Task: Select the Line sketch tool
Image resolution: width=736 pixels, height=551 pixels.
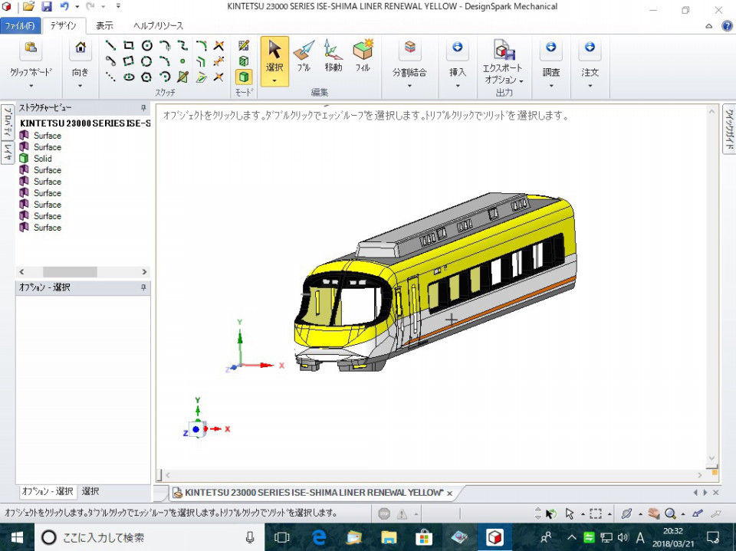Action: 110,45
